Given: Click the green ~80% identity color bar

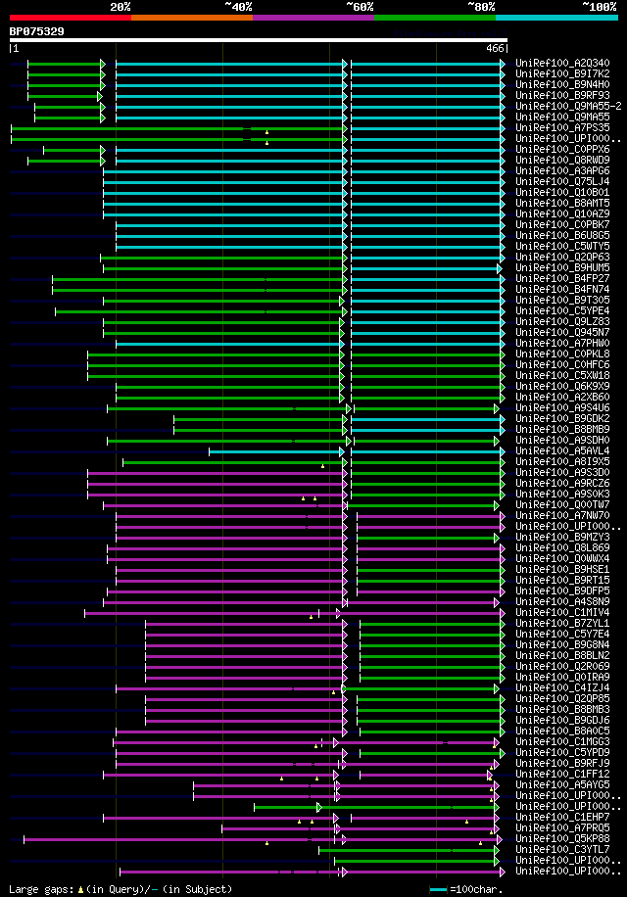Looking at the screenshot, I should (435, 18).
